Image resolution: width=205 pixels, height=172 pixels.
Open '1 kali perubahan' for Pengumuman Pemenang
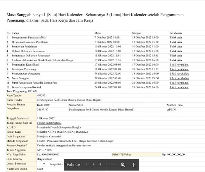click(179, 74)
